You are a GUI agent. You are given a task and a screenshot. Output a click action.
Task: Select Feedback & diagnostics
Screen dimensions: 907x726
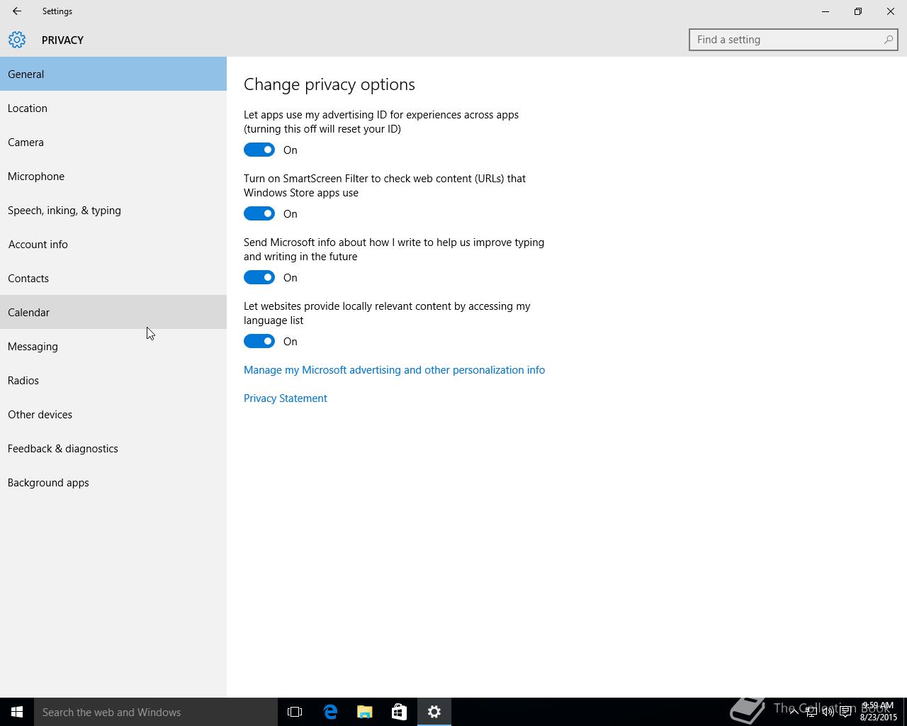113,448
